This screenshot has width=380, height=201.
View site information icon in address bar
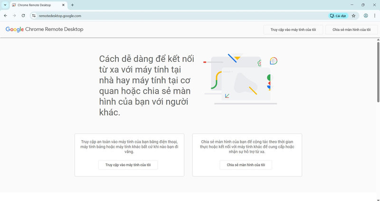(x=34, y=16)
